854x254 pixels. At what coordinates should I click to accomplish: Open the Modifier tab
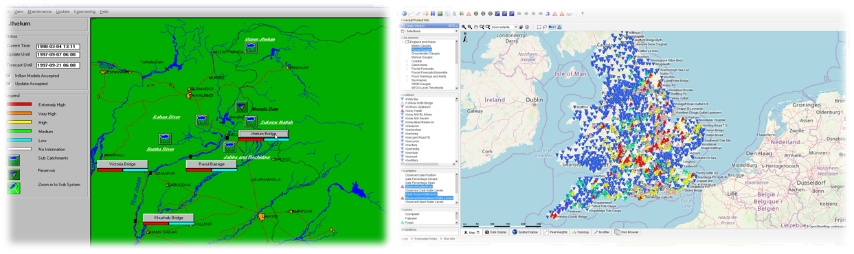602,233
